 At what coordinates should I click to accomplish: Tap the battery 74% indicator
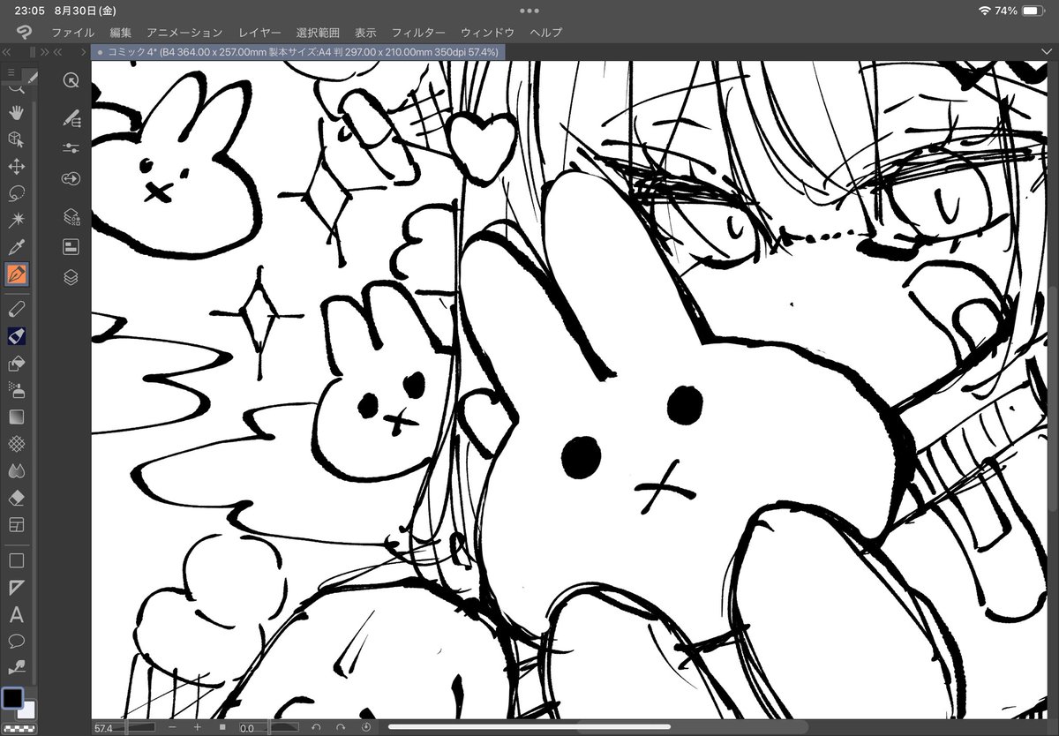[x=1019, y=11]
